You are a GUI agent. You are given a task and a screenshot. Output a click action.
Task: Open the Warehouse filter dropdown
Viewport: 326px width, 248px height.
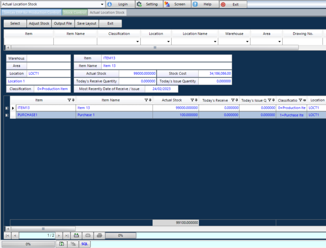[247, 42]
